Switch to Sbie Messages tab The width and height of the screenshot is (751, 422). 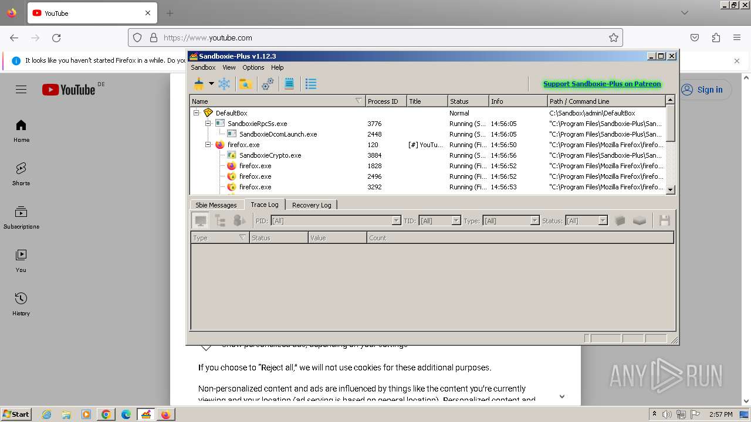[216, 205]
